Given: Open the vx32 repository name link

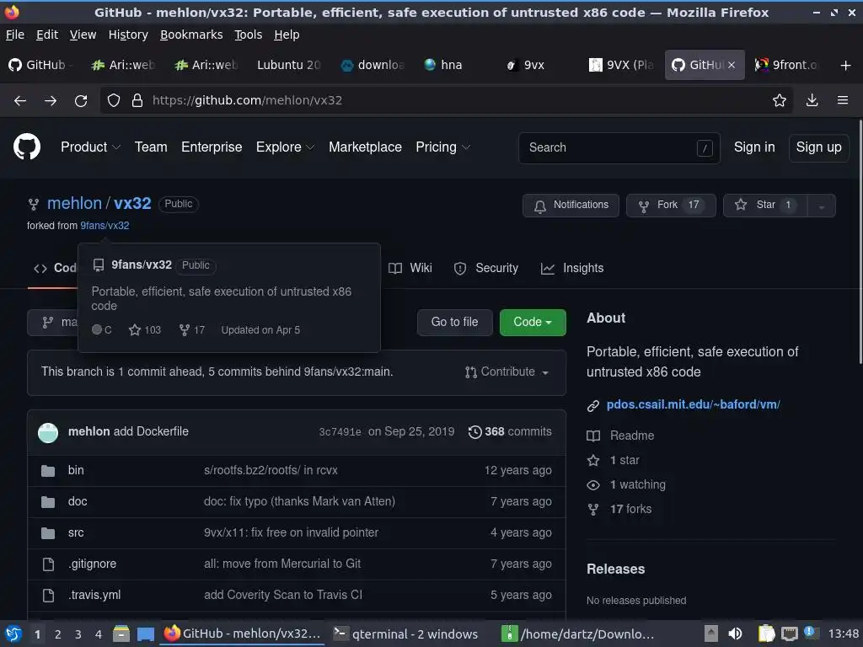Looking at the screenshot, I should click(132, 203).
